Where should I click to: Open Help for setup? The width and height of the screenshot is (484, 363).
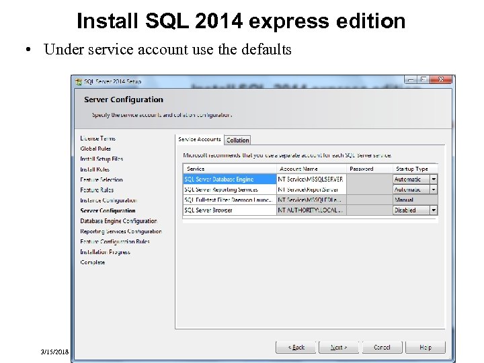426,348
